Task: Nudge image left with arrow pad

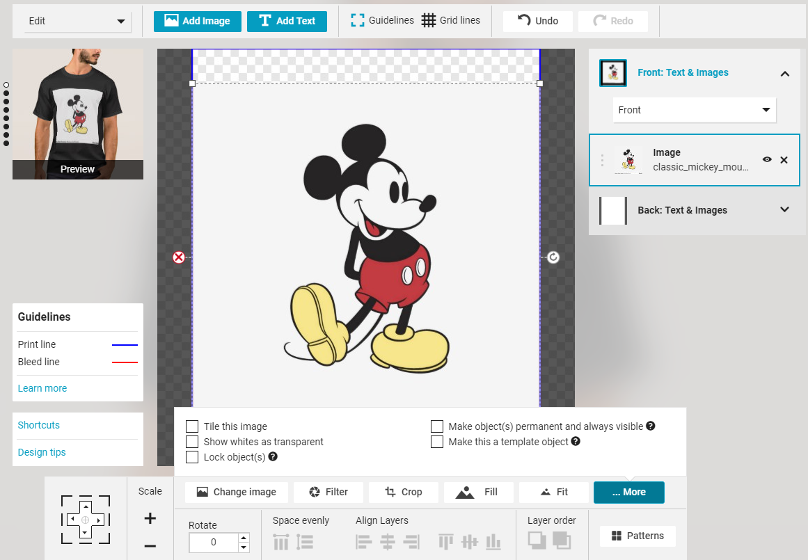Action: click(x=72, y=520)
